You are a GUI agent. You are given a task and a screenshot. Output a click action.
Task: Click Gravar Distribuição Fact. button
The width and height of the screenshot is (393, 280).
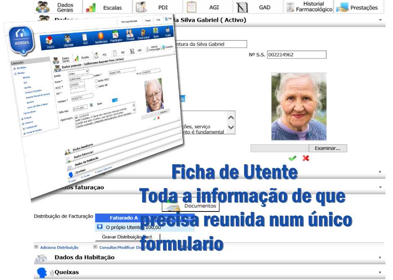[128, 237]
